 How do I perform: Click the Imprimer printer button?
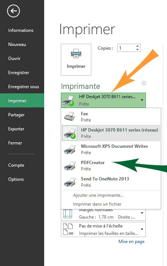76,60
